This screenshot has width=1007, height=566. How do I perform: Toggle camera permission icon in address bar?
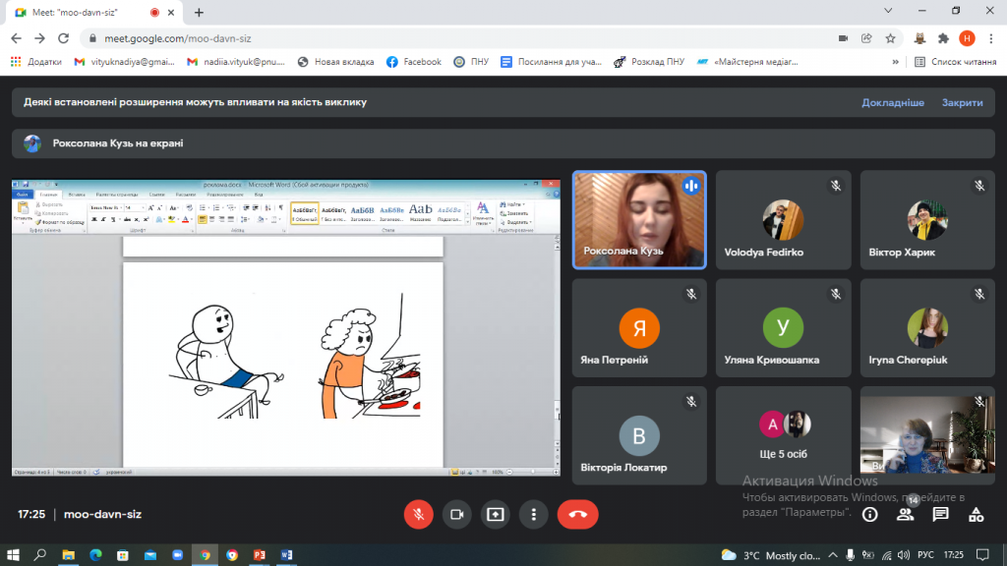pyautogui.click(x=843, y=38)
